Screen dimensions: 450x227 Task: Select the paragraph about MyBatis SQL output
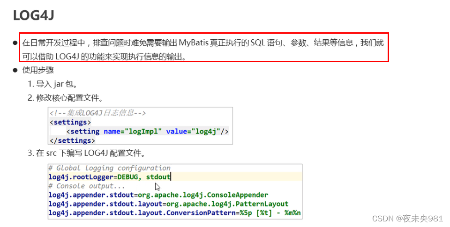tap(203, 50)
